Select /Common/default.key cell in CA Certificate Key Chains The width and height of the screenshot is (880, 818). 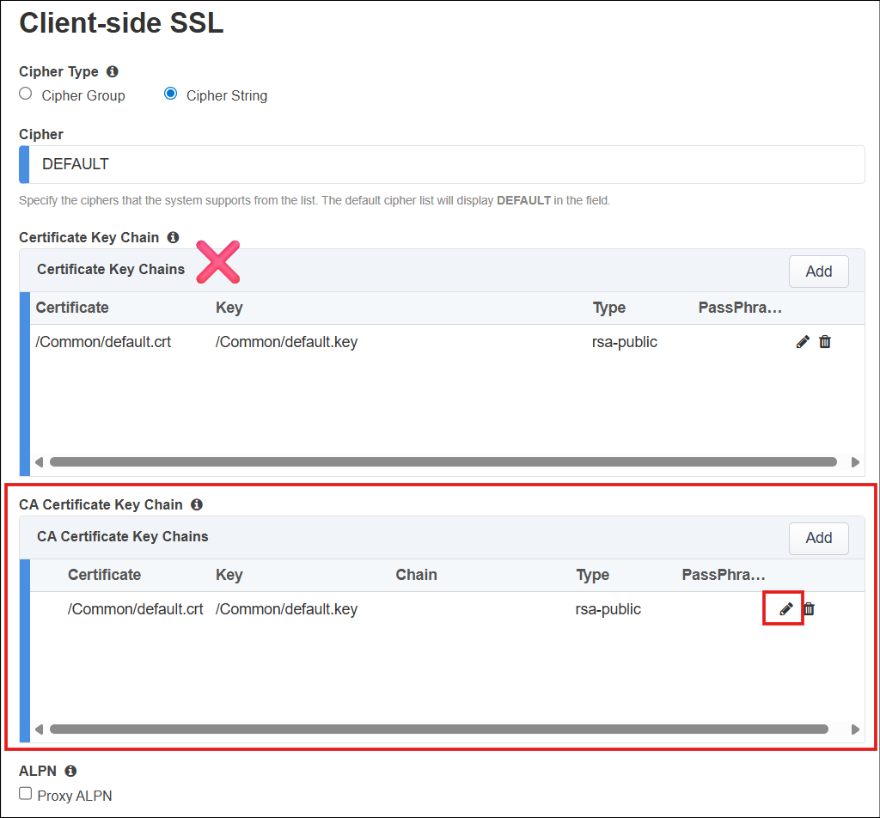(286, 608)
